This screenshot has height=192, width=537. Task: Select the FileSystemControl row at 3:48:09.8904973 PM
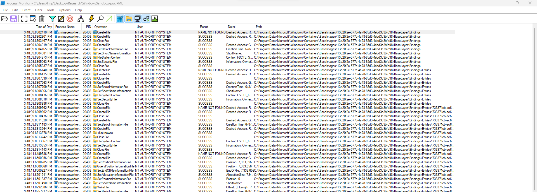[227, 57]
